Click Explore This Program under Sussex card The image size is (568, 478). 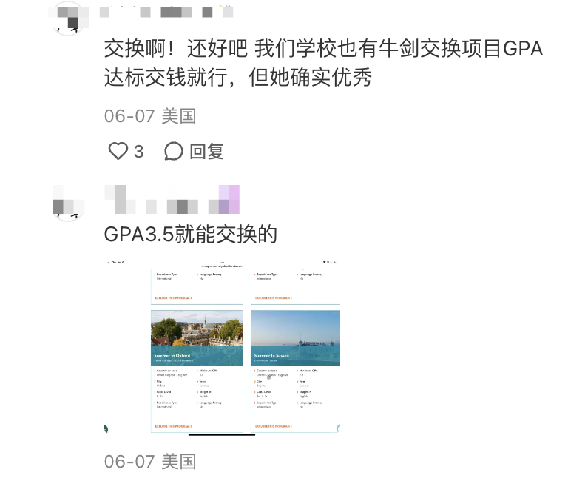click(x=274, y=426)
